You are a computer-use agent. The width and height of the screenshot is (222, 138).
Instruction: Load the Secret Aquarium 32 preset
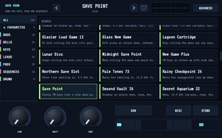[188, 91]
